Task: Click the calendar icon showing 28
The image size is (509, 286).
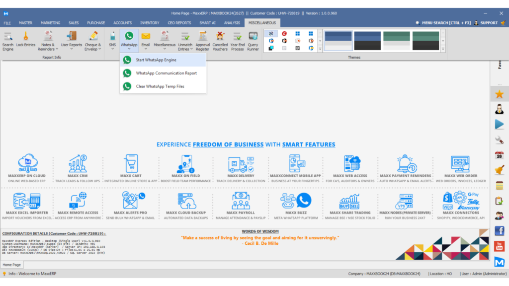Action: click(499, 155)
